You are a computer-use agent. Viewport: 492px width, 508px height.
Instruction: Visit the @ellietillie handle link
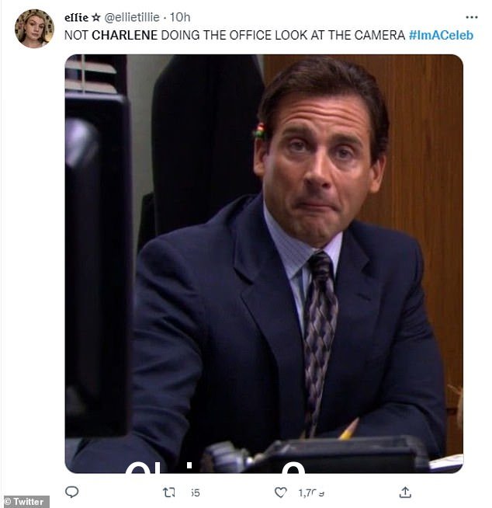click(x=132, y=17)
